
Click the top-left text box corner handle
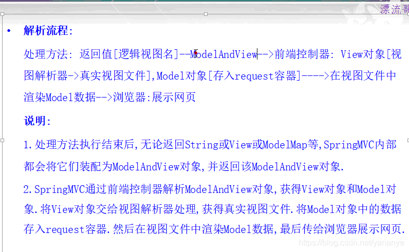(3, 14)
